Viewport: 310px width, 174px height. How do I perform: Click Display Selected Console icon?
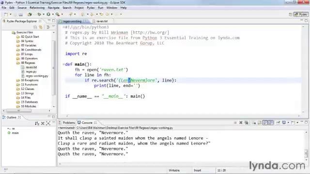click(x=284, y=123)
